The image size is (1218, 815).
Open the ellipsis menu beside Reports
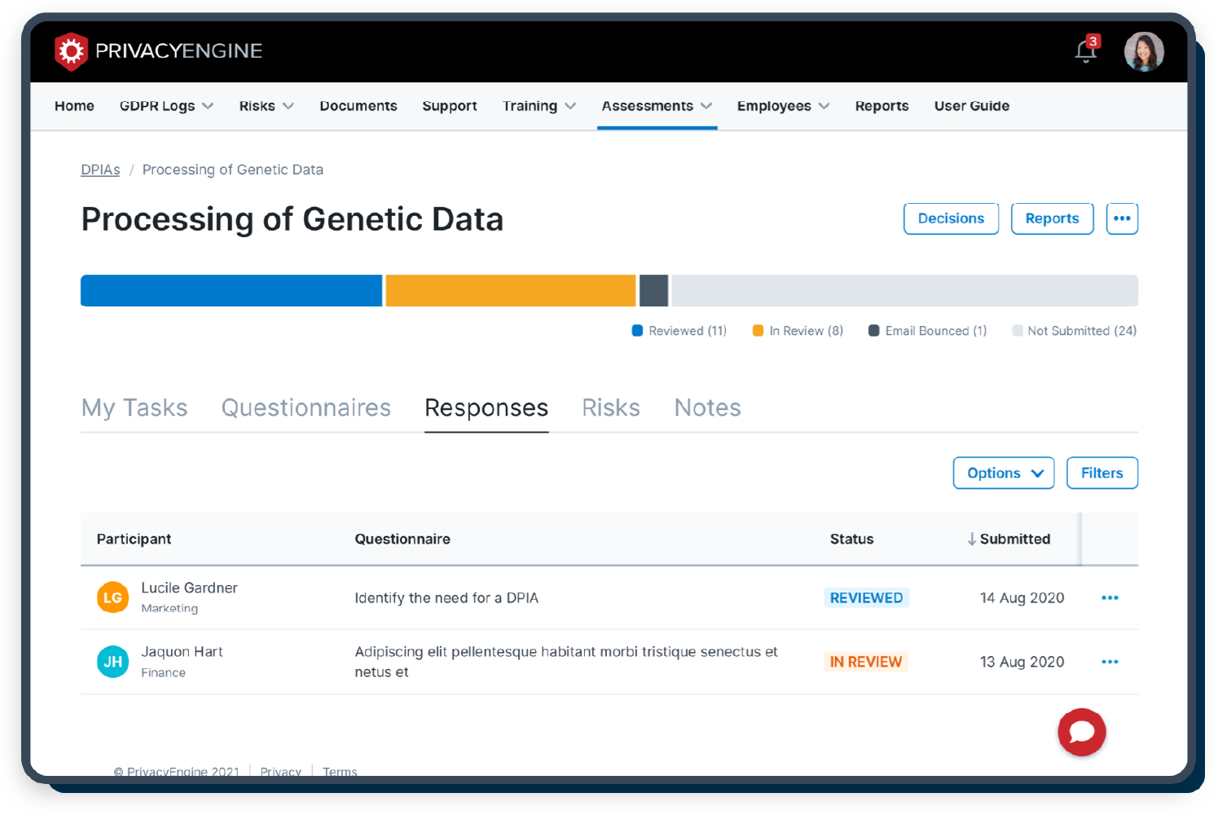tap(1122, 218)
